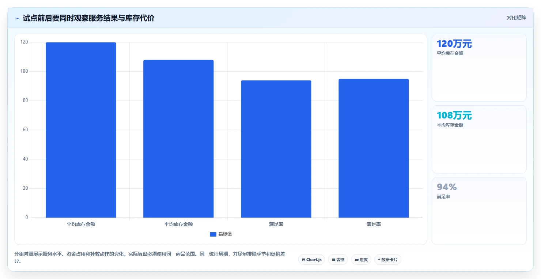Click the y-axis tick label 120
The width and height of the screenshot is (541, 279).
click(x=24, y=42)
